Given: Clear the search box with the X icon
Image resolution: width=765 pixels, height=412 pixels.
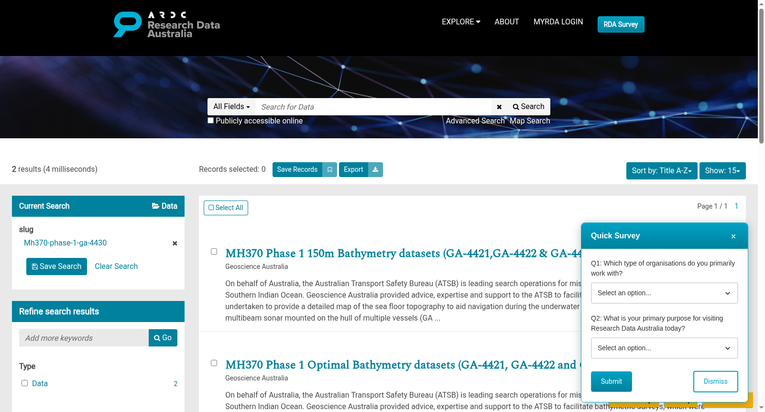Looking at the screenshot, I should click(499, 107).
